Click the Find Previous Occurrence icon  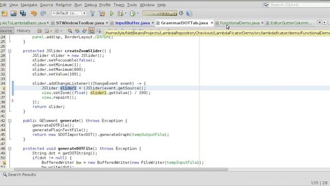click(77, 31)
